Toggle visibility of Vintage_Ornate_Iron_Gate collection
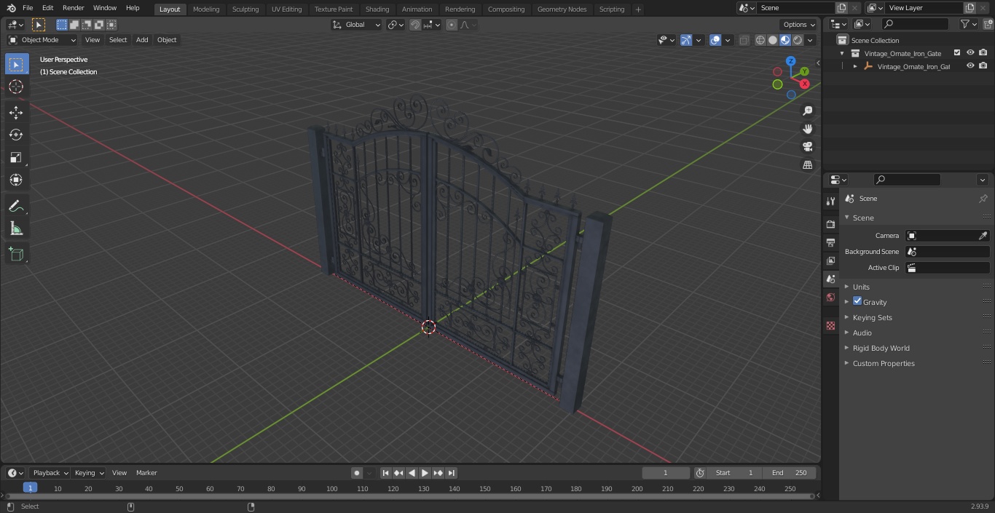This screenshot has height=513, width=995. pyautogui.click(x=970, y=53)
